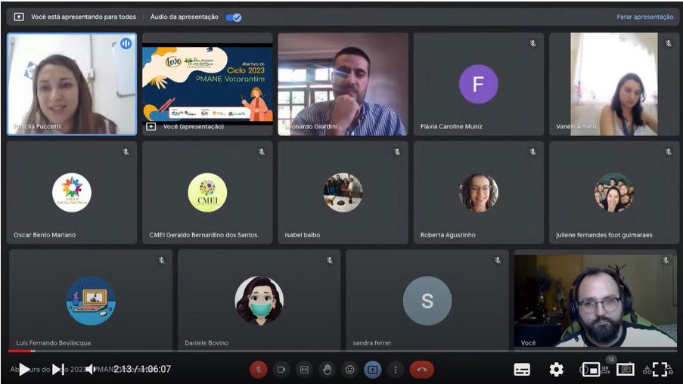Screen dimensions: 683x384
Task: Click muted mic icon on Daniele Bovino tile
Action: [x=330, y=260]
